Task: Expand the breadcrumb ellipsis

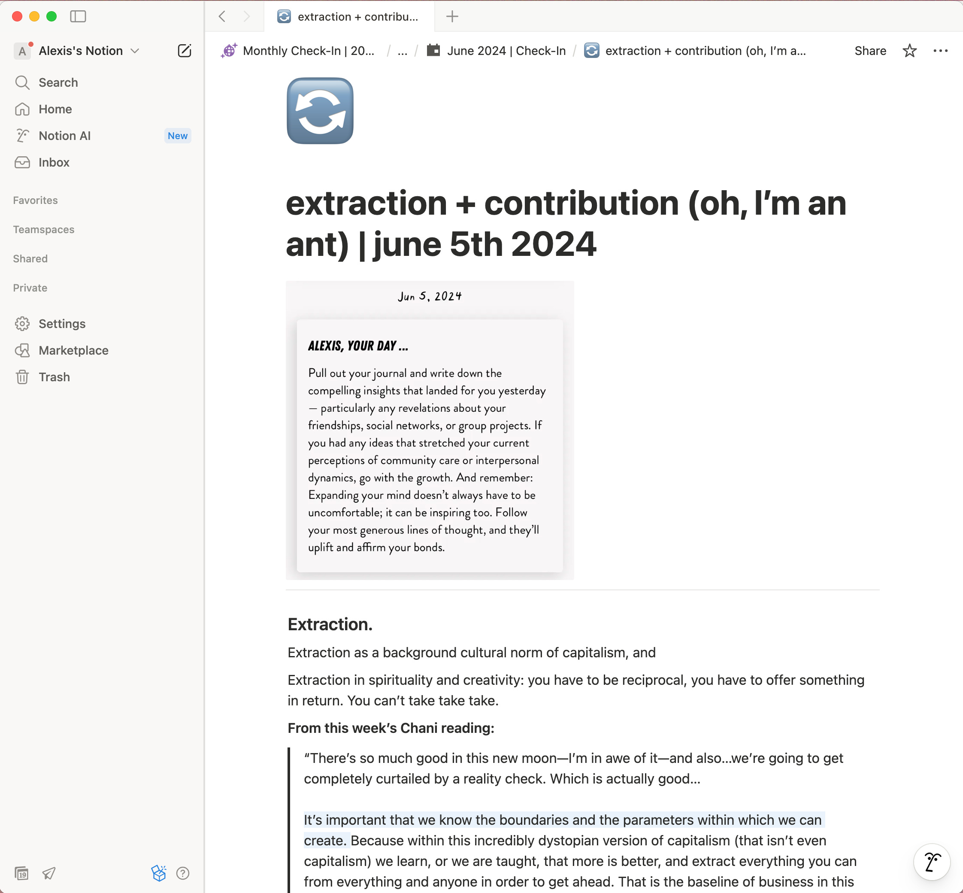Action: point(402,51)
